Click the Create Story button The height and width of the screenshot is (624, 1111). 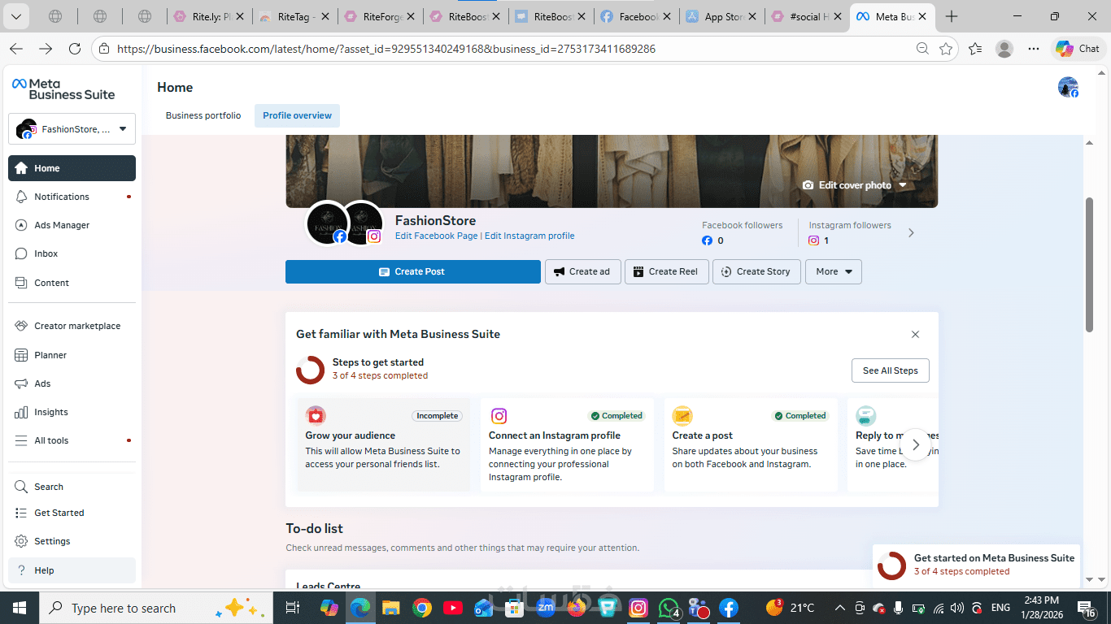click(756, 271)
